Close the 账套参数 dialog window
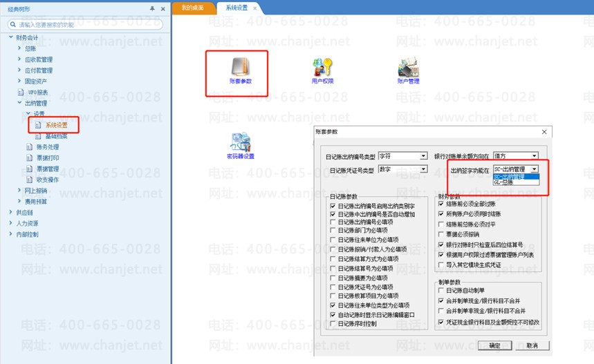Viewport: 594px width, 364px height. click(x=544, y=132)
